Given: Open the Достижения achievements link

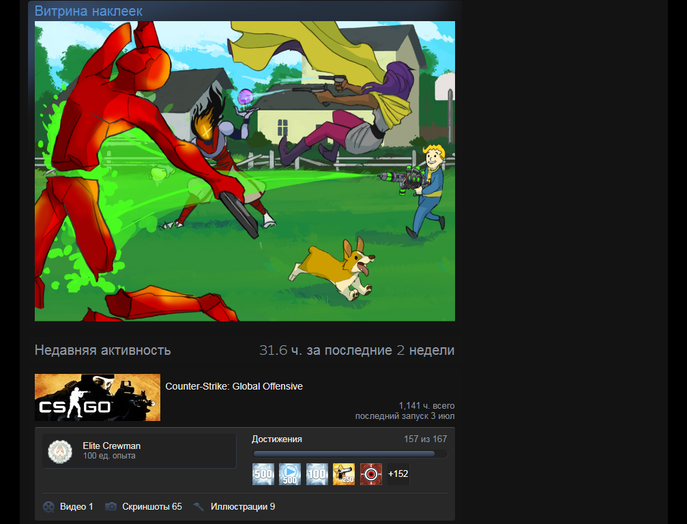Looking at the screenshot, I should click(x=277, y=439).
